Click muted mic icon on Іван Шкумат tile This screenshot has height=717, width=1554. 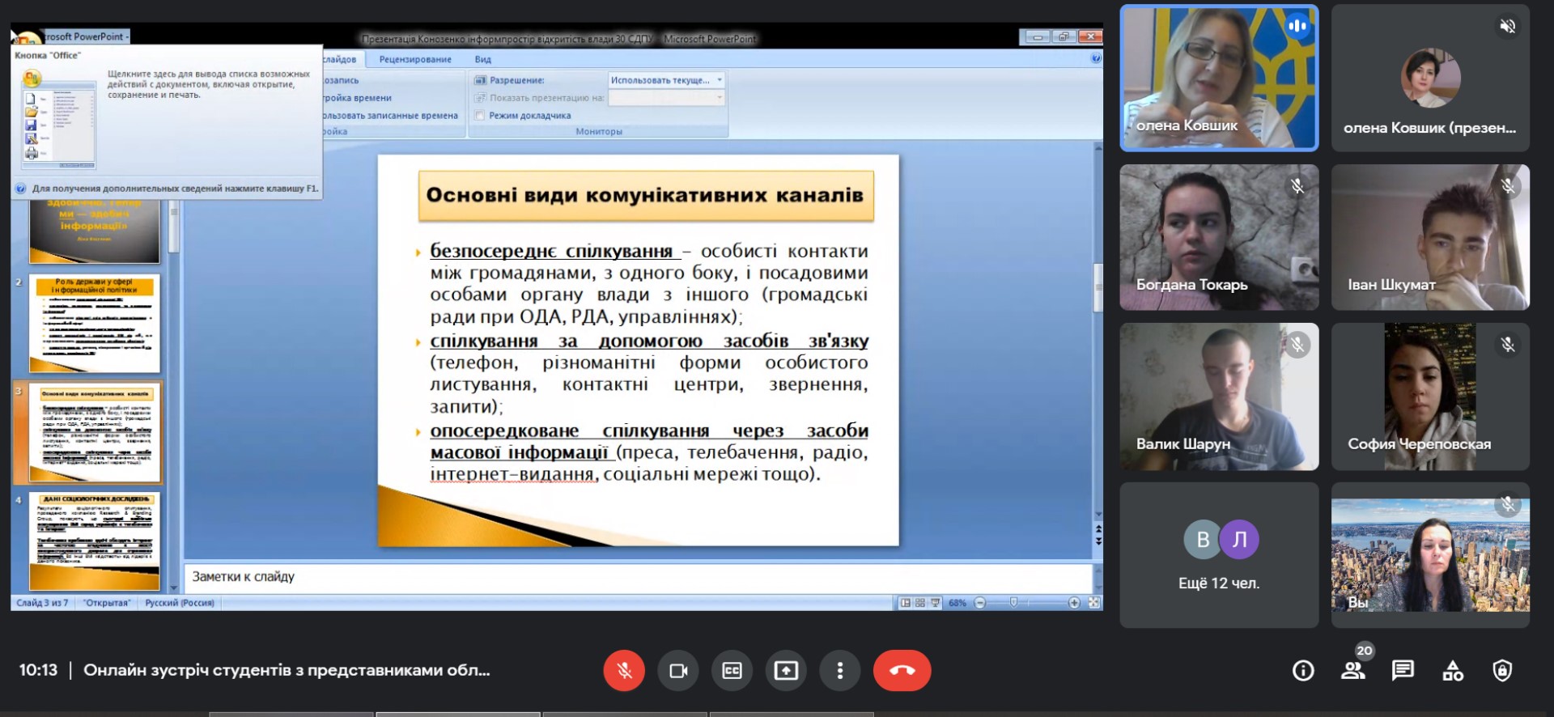tap(1508, 186)
